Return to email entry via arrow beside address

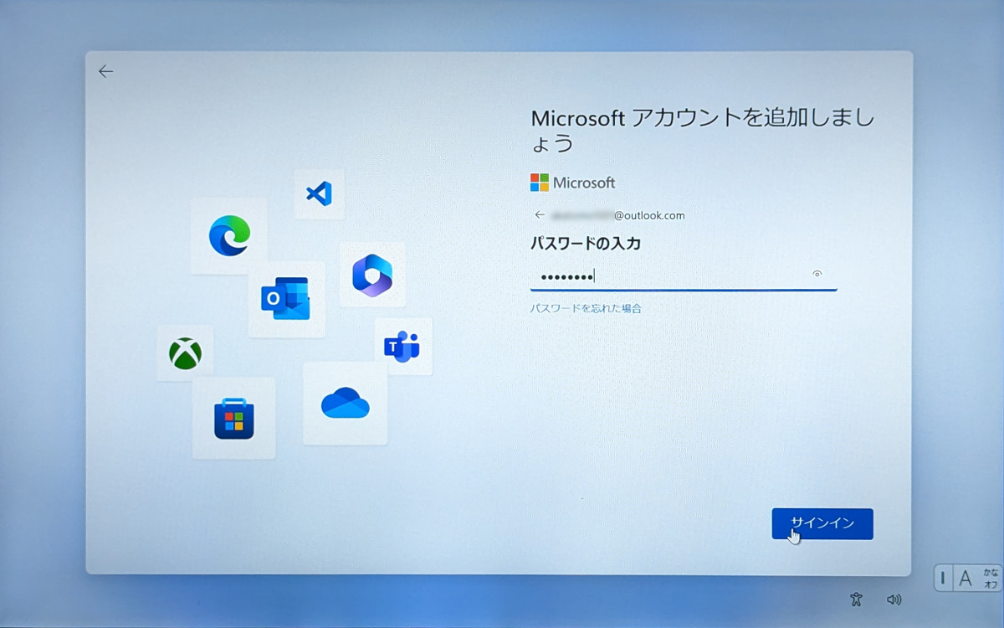click(540, 215)
